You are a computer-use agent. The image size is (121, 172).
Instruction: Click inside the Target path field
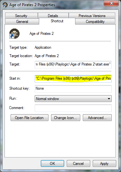(73, 65)
